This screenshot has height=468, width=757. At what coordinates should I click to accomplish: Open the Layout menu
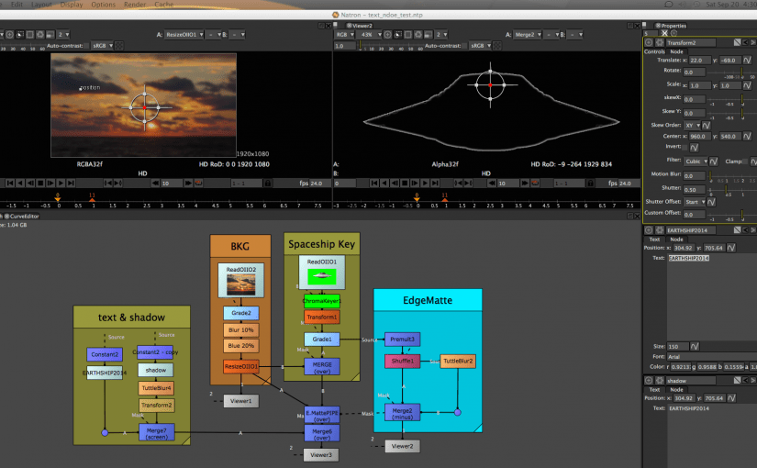pos(41,5)
